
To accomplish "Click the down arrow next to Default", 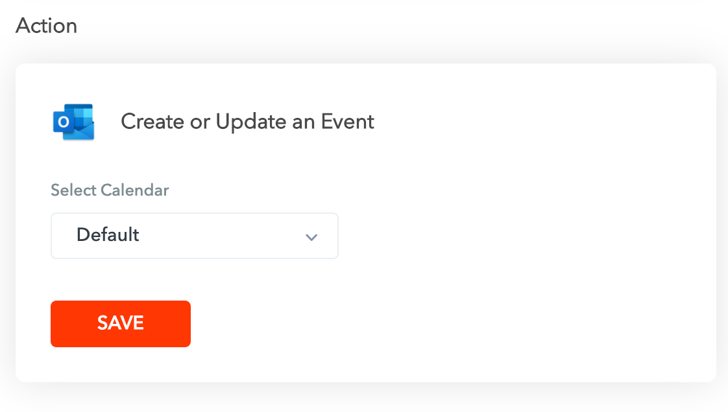I will 311,236.
